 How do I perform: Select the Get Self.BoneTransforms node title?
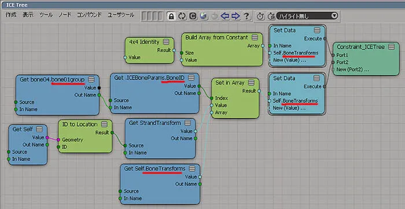[154, 168]
